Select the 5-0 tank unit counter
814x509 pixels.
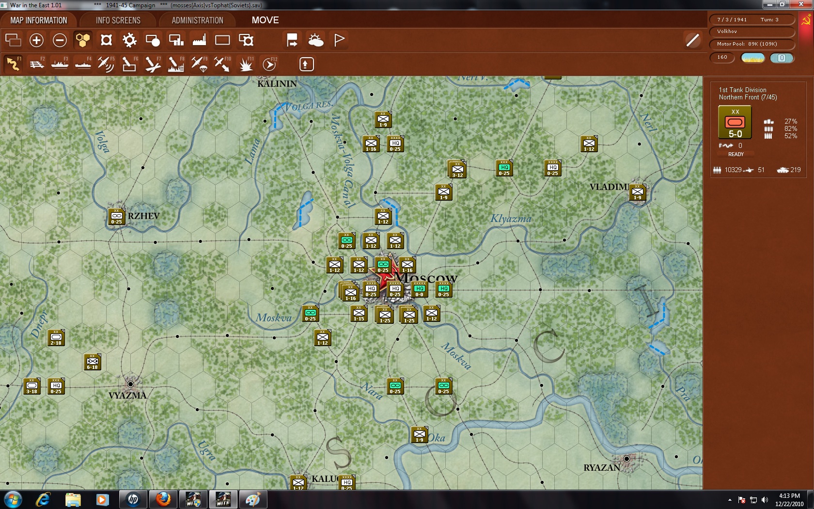coord(735,123)
